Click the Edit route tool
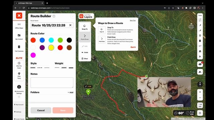The width and height of the screenshot is (214, 120). pyautogui.click(x=85, y=46)
